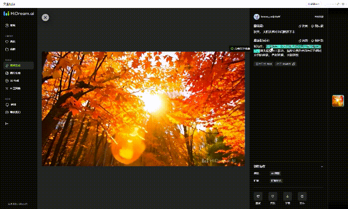Collapse the creation actions section using its chevron
The image size is (348, 209).
[x=322, y=166]
